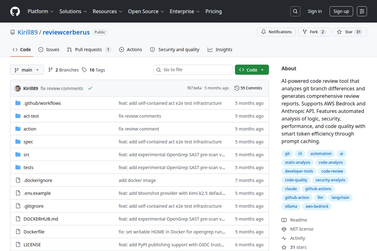
Task: Switch to the Pull requests tab
Action: [89, 50]
